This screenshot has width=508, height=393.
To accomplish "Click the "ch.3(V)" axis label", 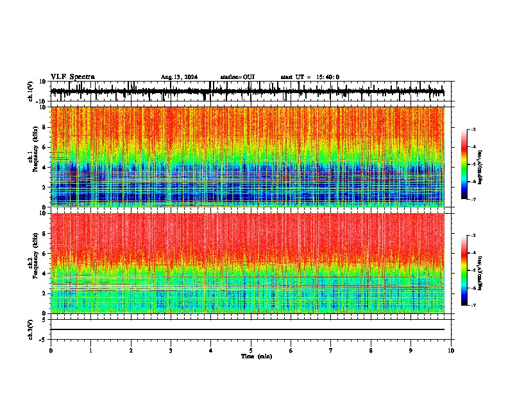I will coord(31,330).
